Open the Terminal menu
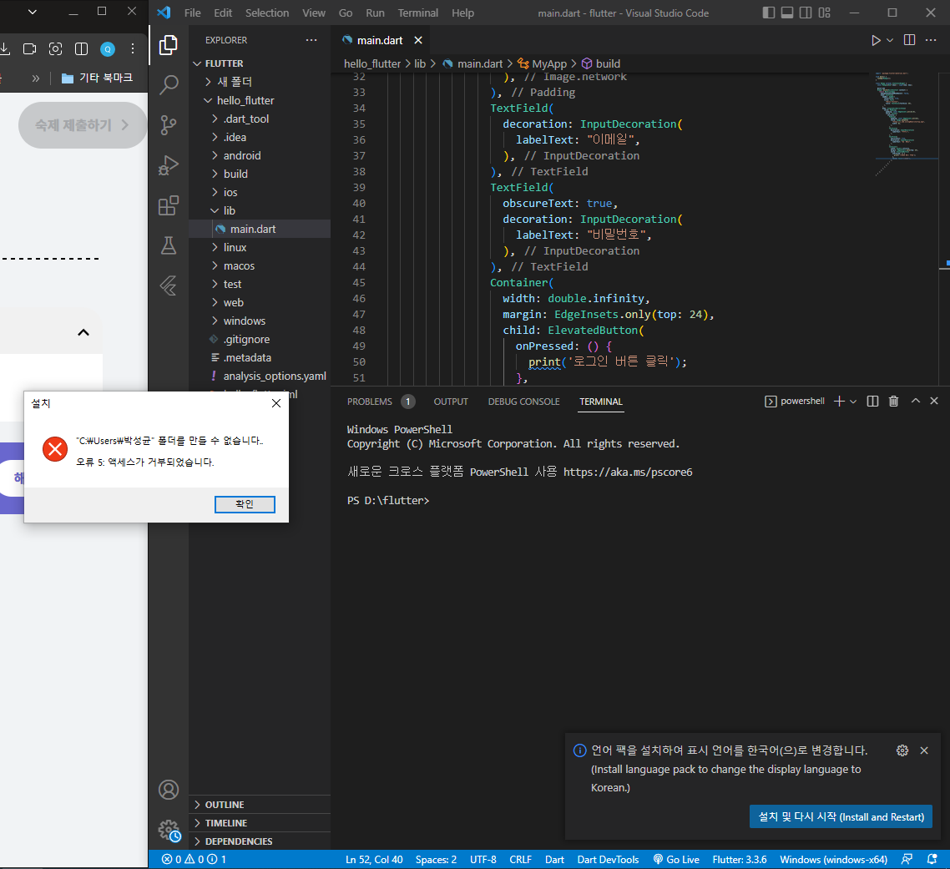 point(418,13)
